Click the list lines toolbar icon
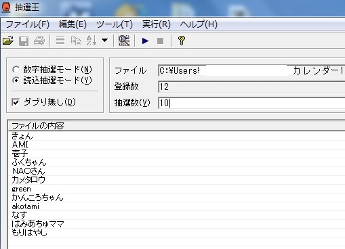This screenshot has width=345, height=249. pos(60,41)
